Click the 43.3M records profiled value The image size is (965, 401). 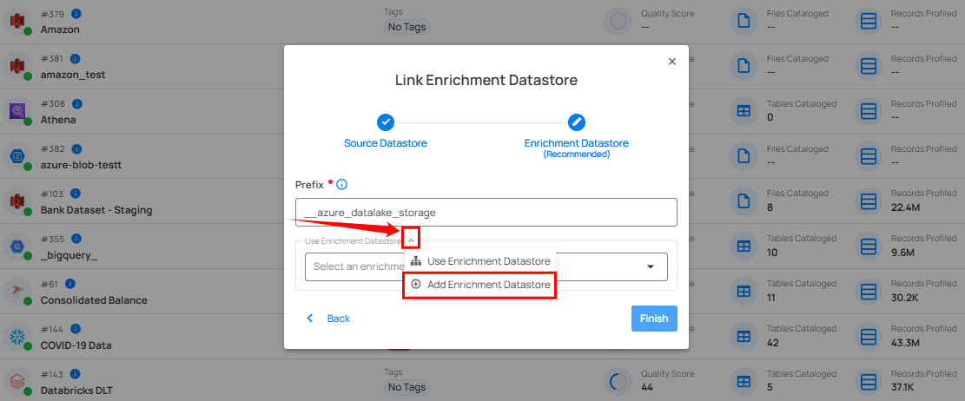tap(905, 343)
